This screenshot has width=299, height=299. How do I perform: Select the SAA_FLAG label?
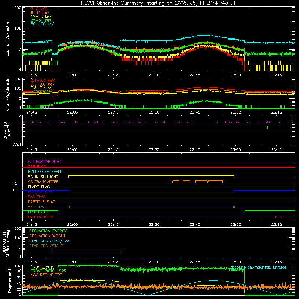pos(37,197)
